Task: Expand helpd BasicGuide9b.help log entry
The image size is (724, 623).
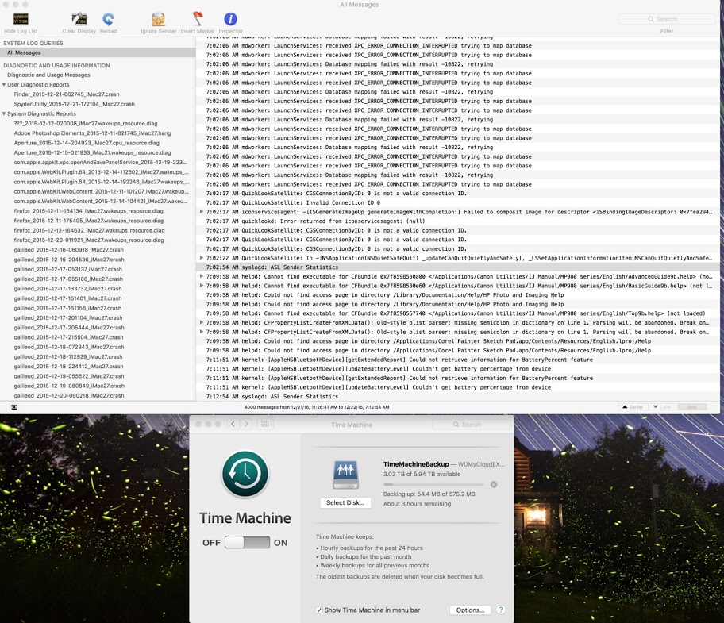Action: coord(202,286)
